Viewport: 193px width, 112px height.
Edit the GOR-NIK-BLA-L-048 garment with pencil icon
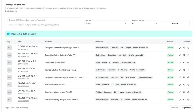[x=180, y=63]
